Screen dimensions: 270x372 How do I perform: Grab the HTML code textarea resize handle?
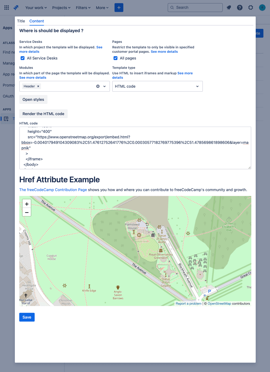pyautogui.click(x=249, y=167)
